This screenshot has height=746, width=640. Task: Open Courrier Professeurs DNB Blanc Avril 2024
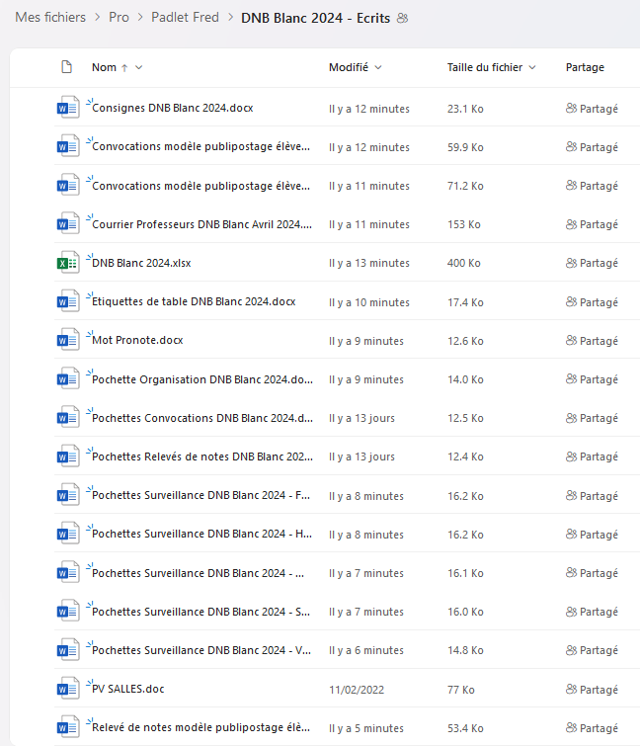[x=202, y=224]
